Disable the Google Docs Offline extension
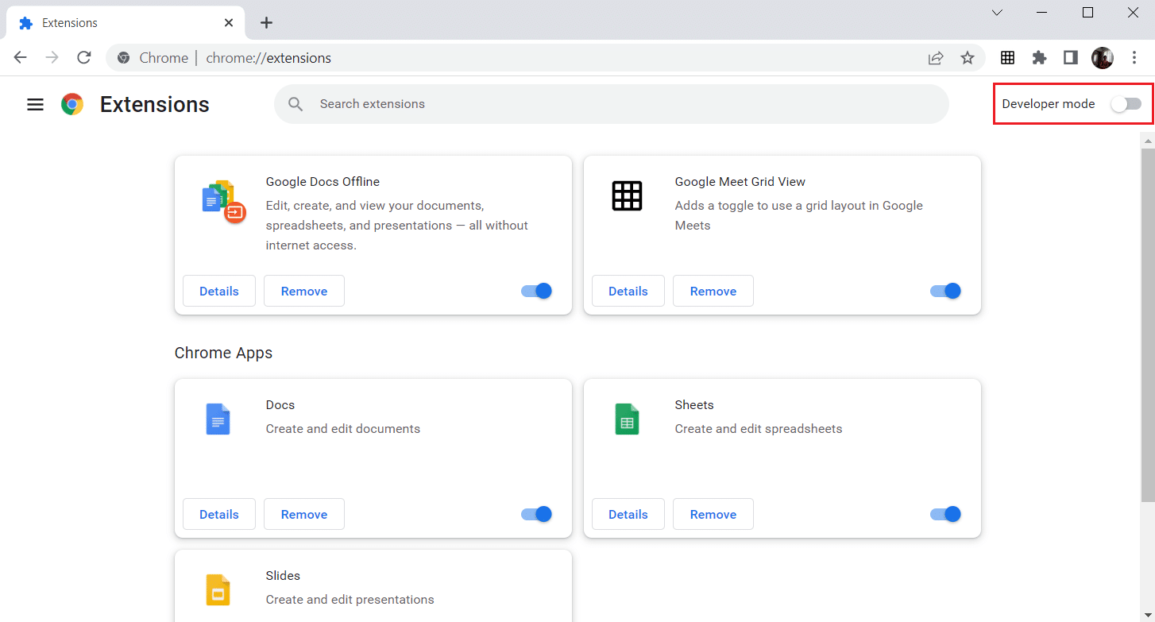1155x622 pixels. pos(536,291)
